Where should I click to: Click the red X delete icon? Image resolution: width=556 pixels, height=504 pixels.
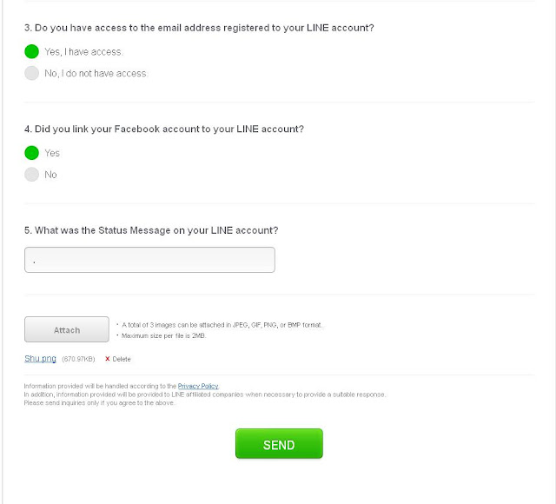pyautogui.click(x=107, y=359)
